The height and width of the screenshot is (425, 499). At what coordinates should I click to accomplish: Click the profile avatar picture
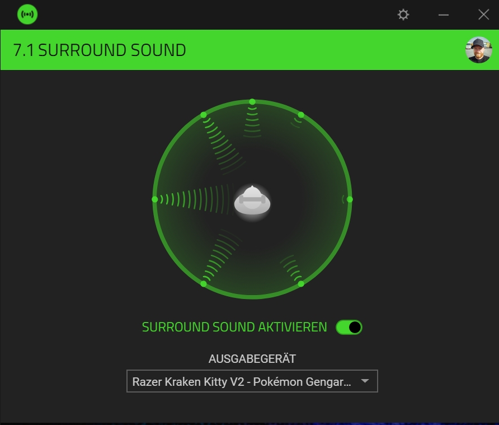click(478, 50)
